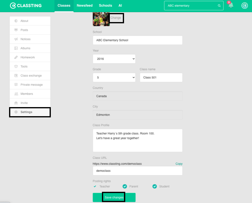The width and height of the screenshot is (252, 203).
Task: Click the Class name field
Action: 161,77
